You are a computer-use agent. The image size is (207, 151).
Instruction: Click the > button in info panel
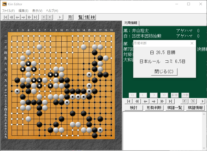click(154, 95)
